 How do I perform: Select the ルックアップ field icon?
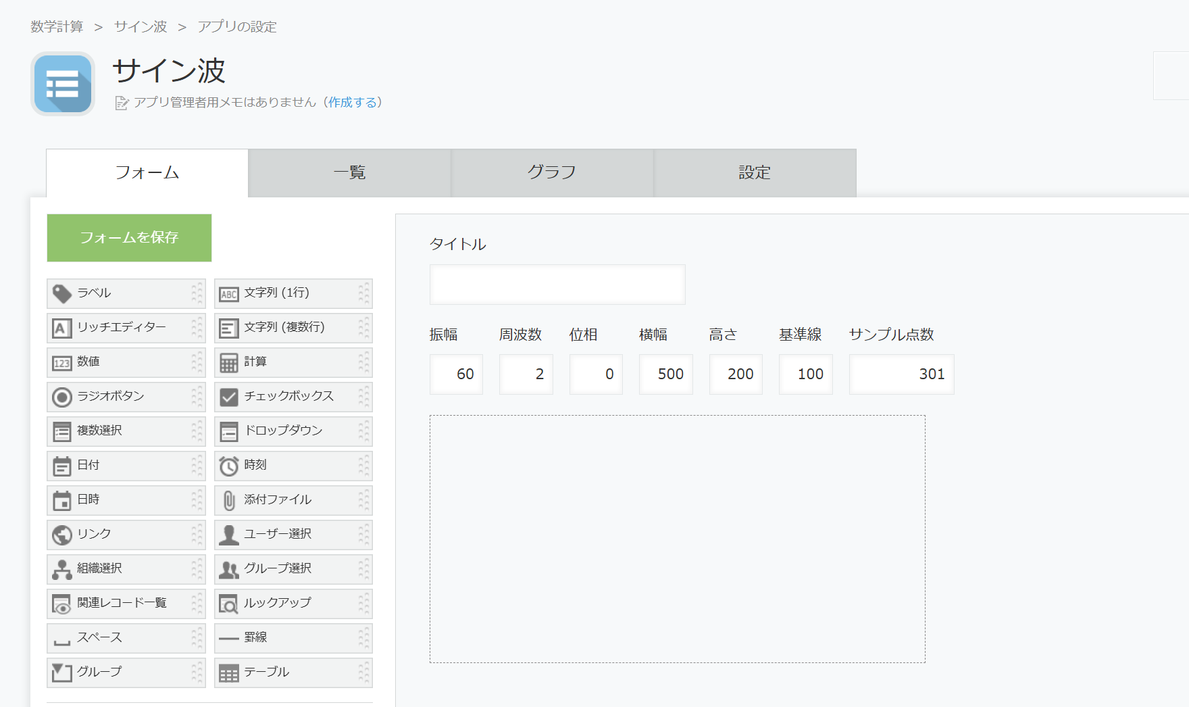(x=229, y=604)
